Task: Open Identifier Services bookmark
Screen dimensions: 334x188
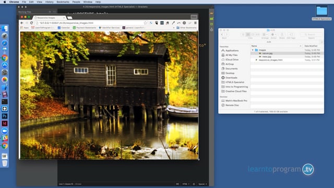Action: click(x=109, y=28)
